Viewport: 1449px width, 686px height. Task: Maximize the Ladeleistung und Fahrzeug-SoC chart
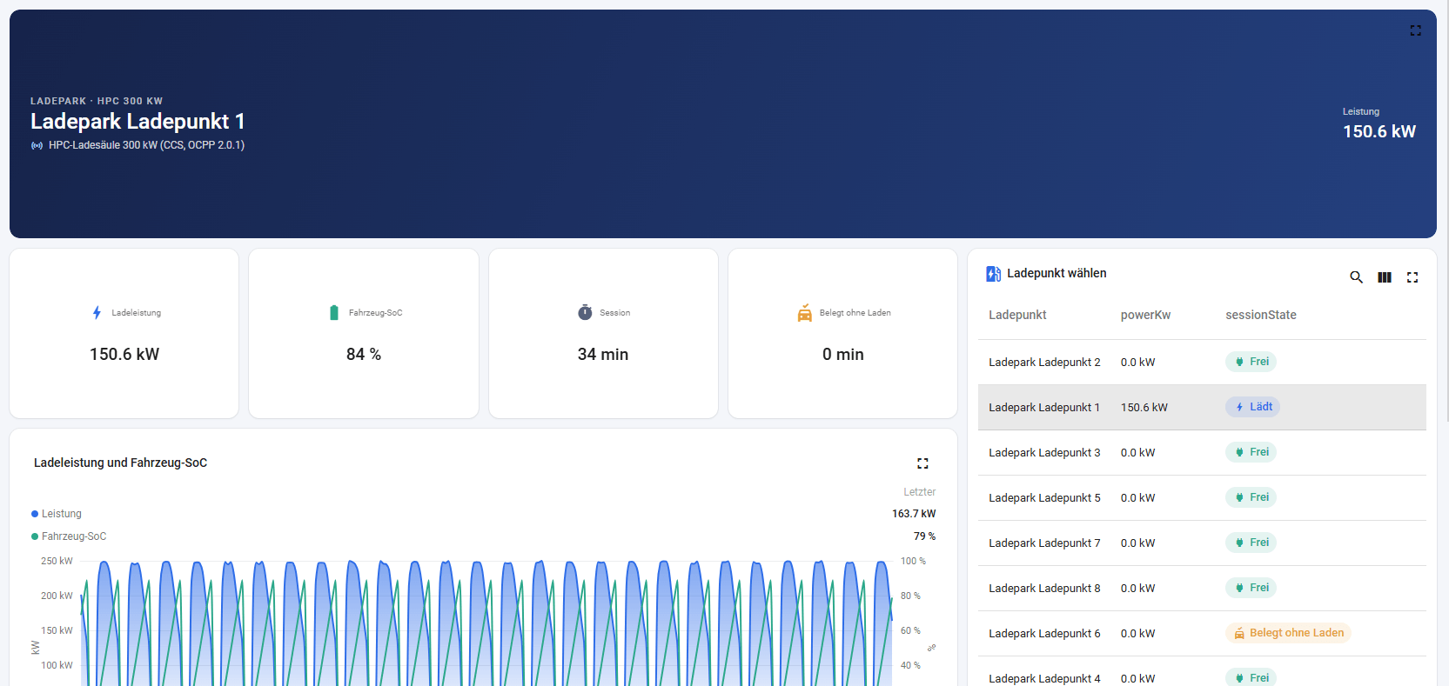[x=922, y=463]
